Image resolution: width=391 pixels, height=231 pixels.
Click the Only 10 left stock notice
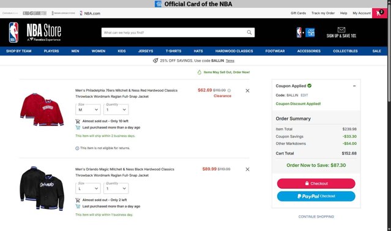pyautogui.click(x=105, y=121)
